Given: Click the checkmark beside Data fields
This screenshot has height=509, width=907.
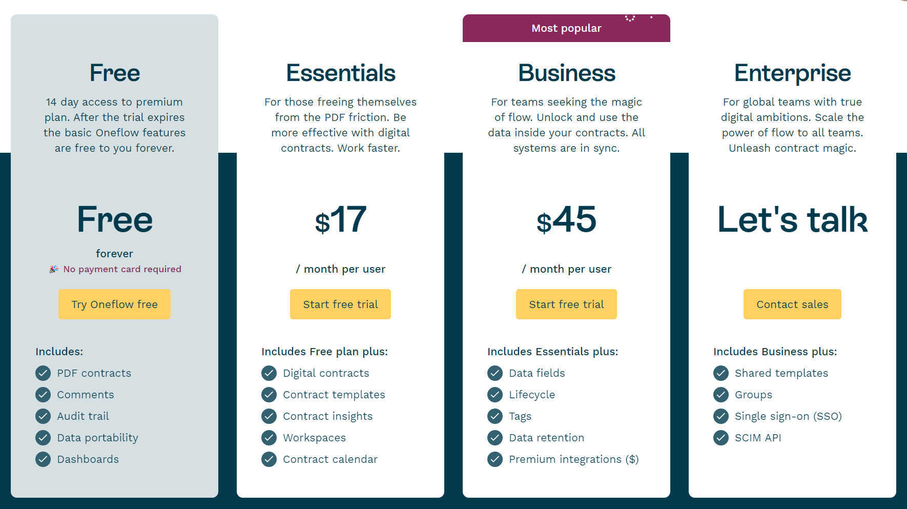Looking at the screenshot, I should (495, 373).
